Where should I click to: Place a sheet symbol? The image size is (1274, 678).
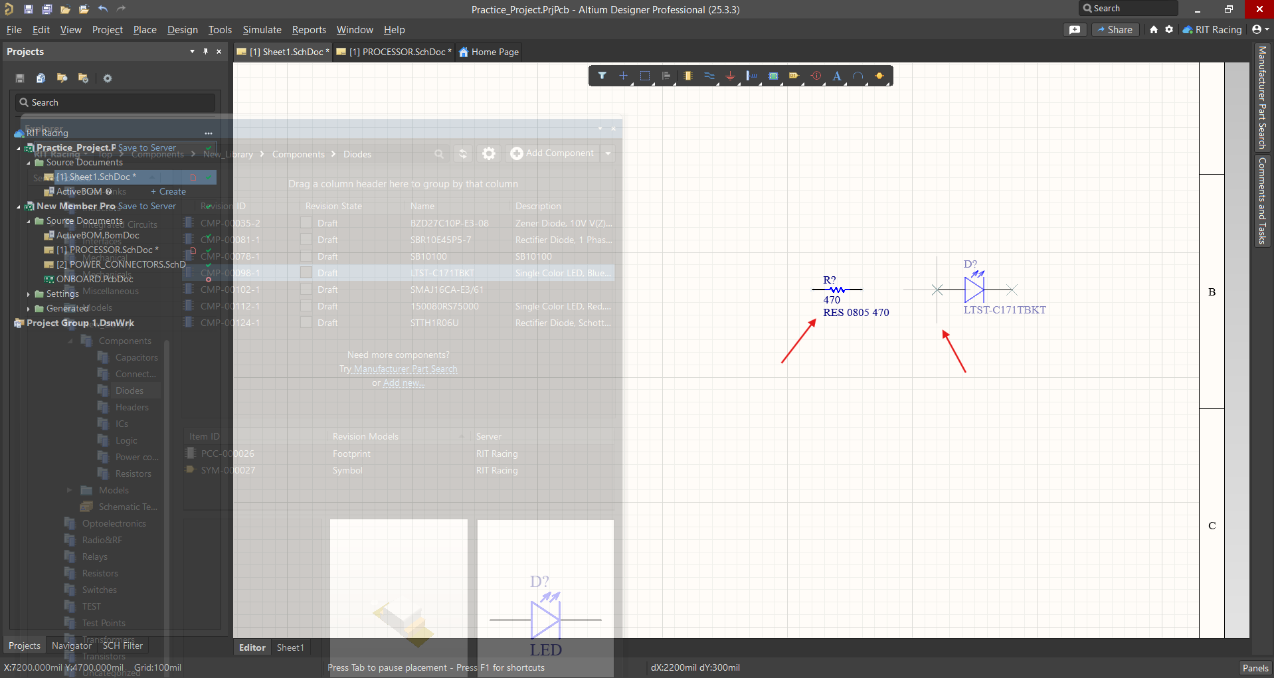[x=773, y=76]
